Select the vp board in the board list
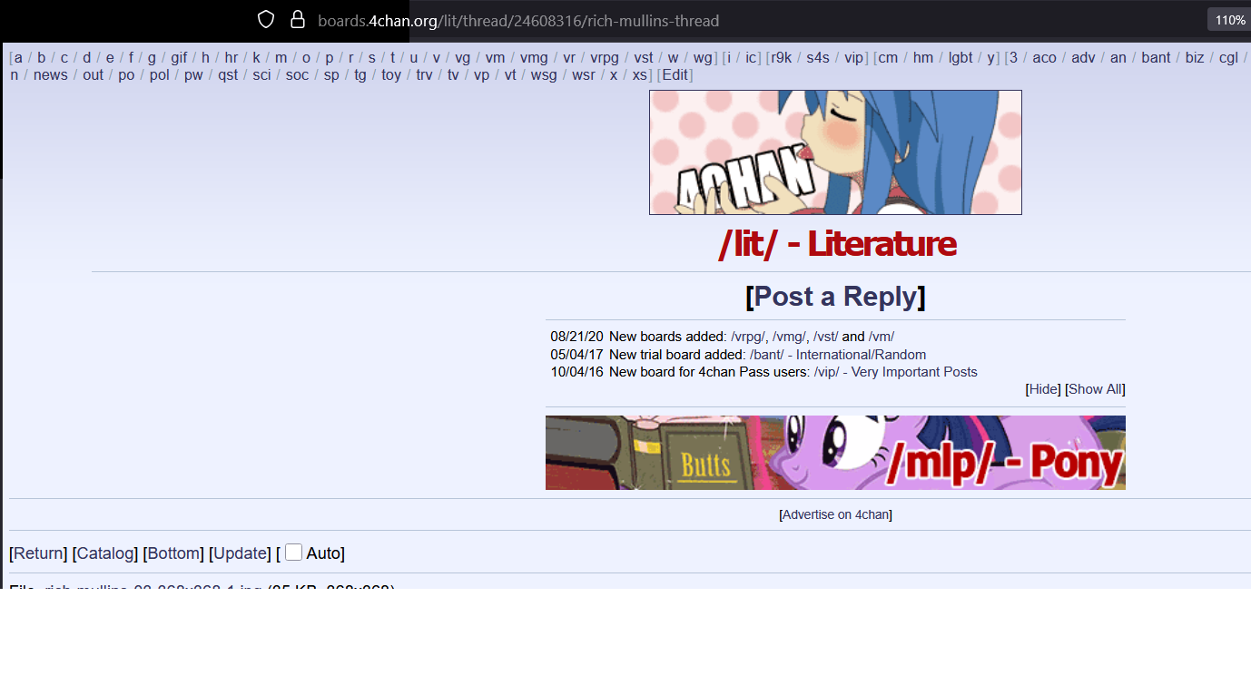 tap(481, 75)
